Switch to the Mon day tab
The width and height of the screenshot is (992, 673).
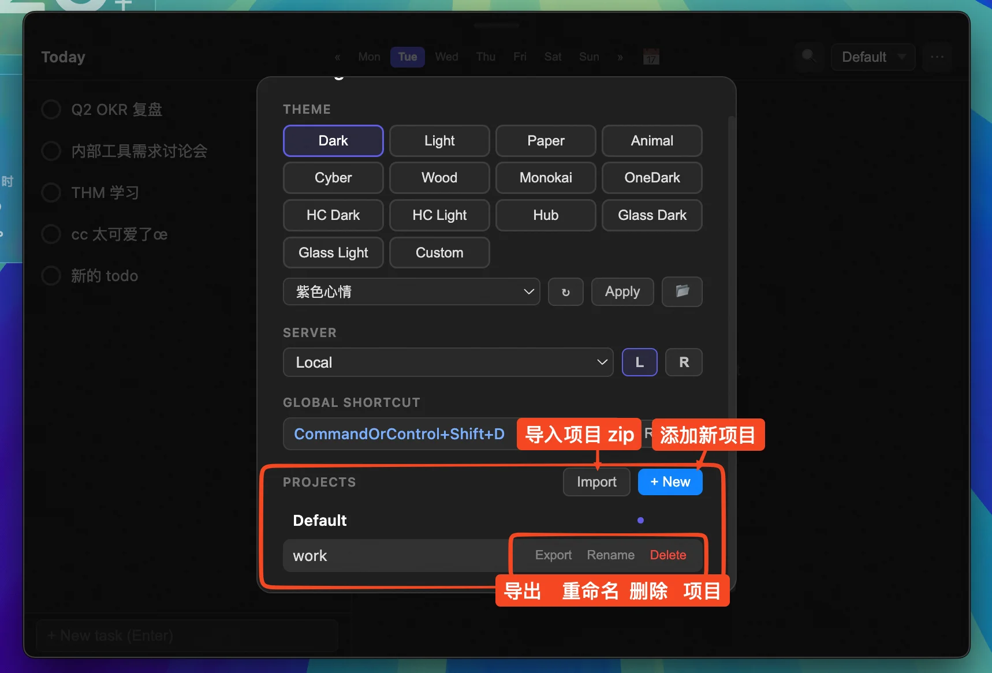tap(369, 57)
